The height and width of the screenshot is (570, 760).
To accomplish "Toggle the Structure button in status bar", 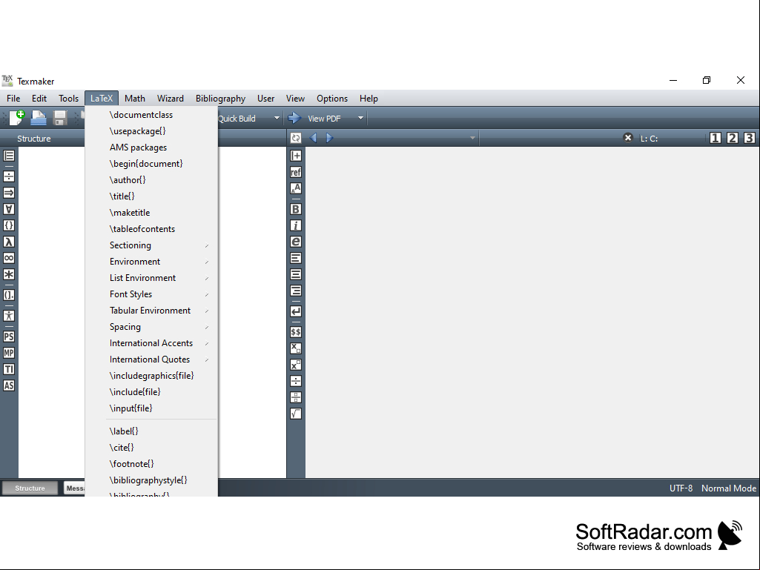I will click(30, 488).
